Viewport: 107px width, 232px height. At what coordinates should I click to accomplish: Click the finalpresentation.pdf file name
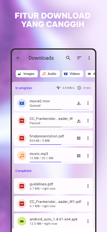[x=47, y=136]
